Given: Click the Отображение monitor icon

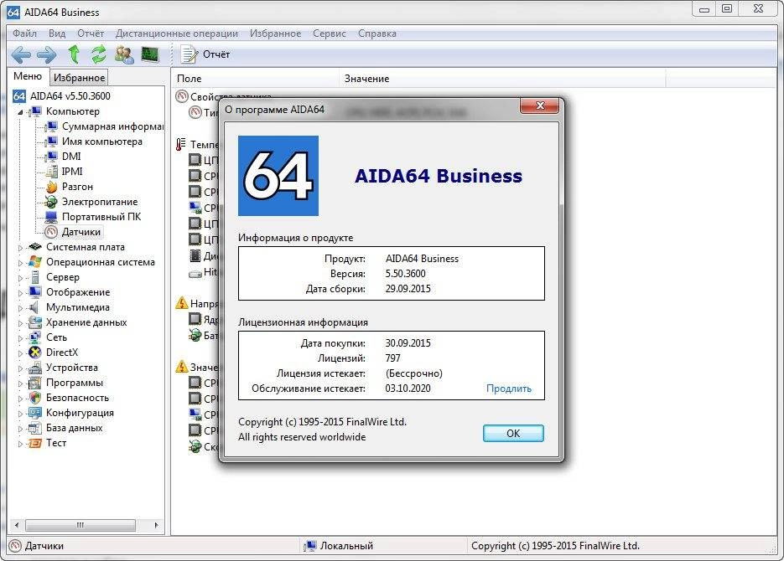Looking at the screenshot, I should click(35, 292).
